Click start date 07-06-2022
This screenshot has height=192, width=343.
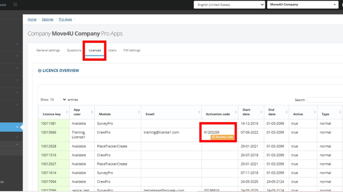click(249, 133)
